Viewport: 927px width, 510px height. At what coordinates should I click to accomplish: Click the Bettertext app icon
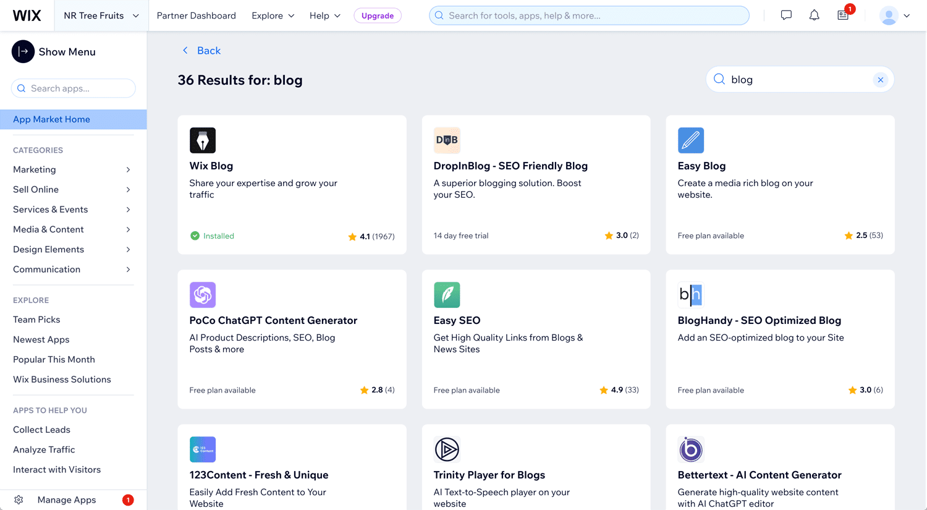point(691,449)
